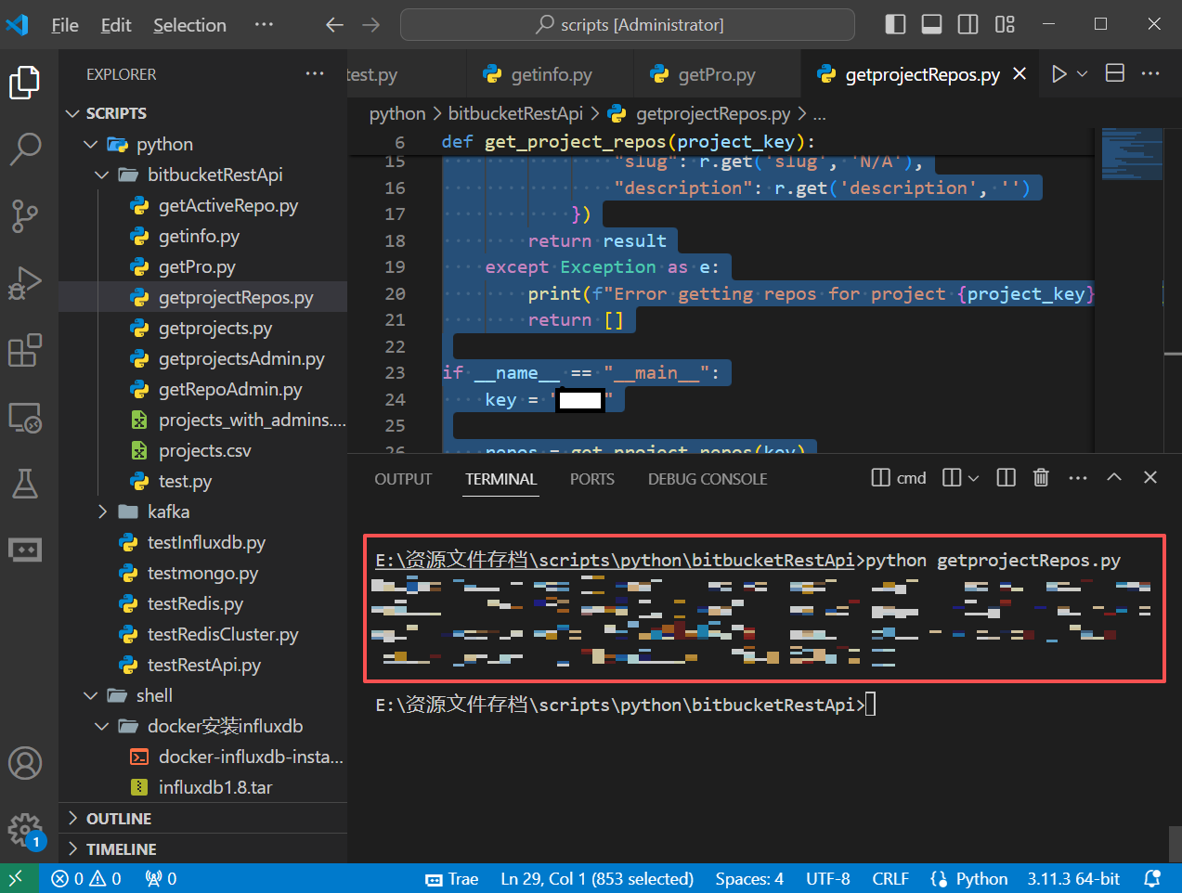Go back with the navigation arrow
The height and width of the screenshot is (893, 1182).
coord(335,25)
